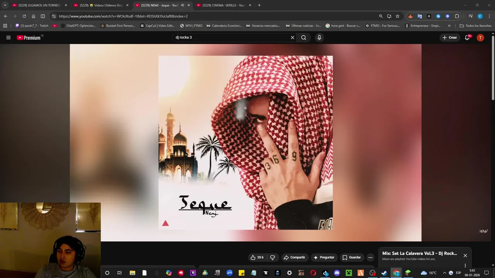Clear the search box text with X
The width and height of the screenshot is (495, 278).
click(x=292, y=37)
